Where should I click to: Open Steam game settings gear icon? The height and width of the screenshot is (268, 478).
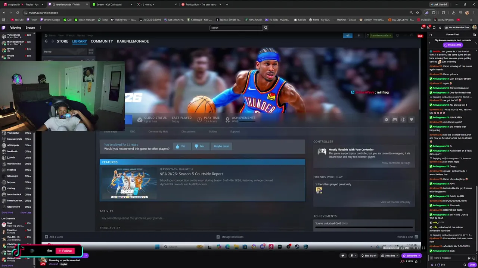click(x=387, y=119)
